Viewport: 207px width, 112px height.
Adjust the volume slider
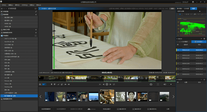tap(170, 84)
